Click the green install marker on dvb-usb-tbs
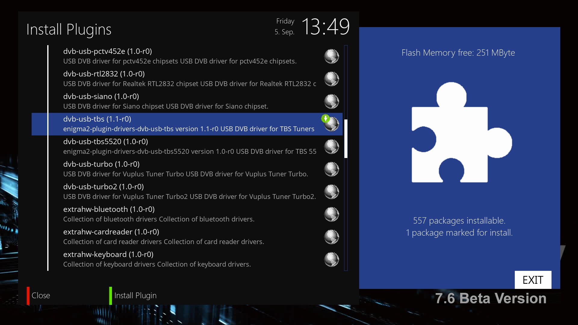 click(x=325, y=119)
